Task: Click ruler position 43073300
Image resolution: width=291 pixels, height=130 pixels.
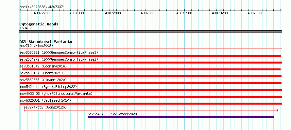Action: click(x=256, y=13)
